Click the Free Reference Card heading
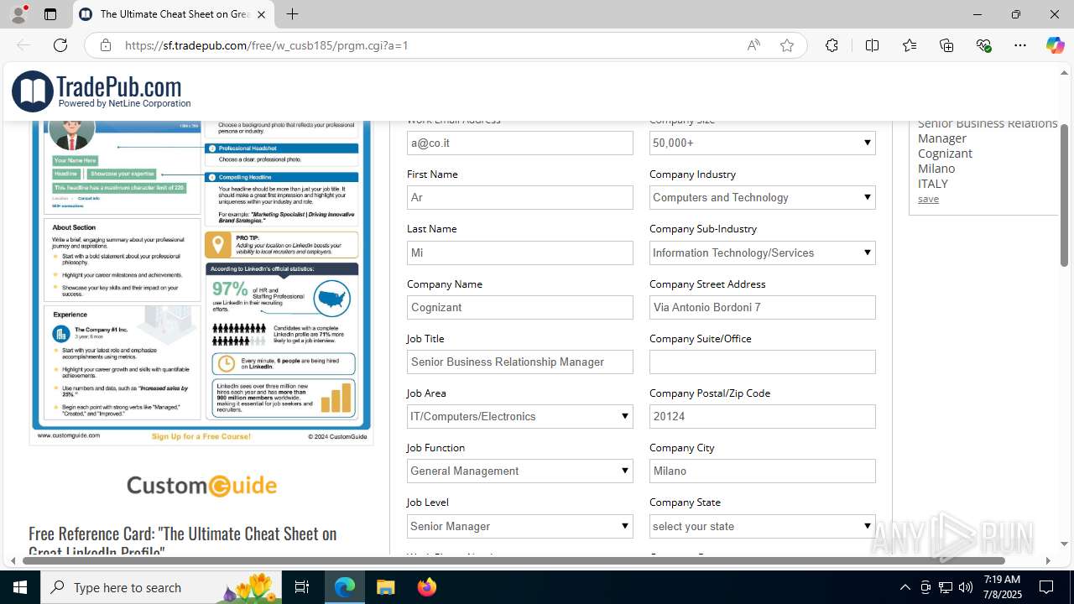 click(183, 540)
